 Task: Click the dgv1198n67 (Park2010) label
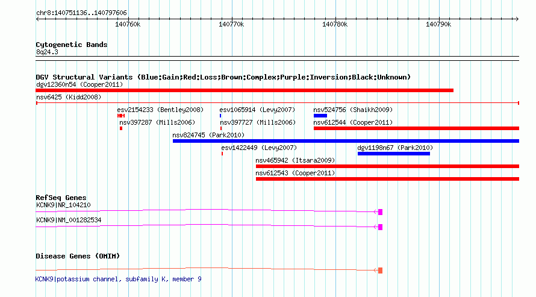(395, 148)
